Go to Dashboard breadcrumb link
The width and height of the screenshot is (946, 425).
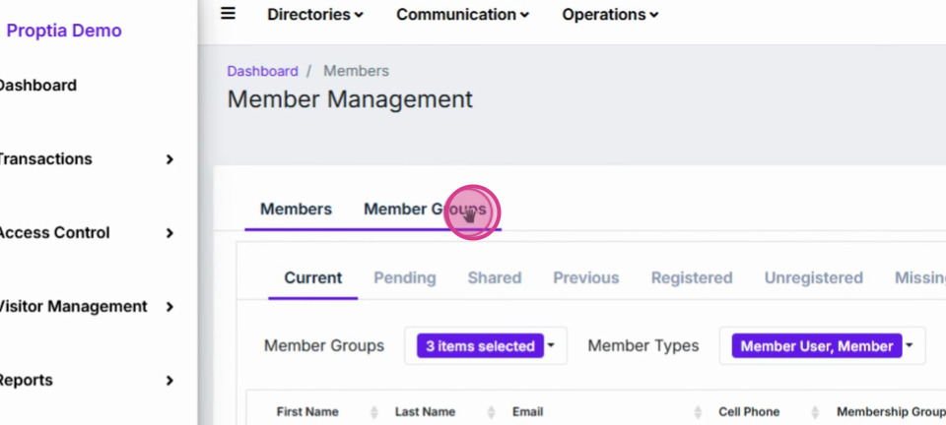[x=262, y=71]
